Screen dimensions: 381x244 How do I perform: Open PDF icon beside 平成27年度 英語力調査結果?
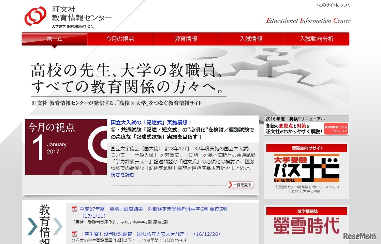click(74, 209)
